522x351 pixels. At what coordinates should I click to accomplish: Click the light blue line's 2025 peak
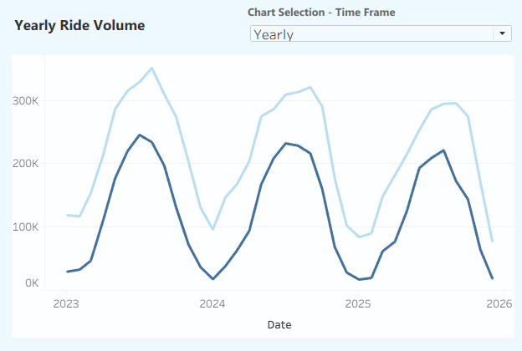point(455,103)
